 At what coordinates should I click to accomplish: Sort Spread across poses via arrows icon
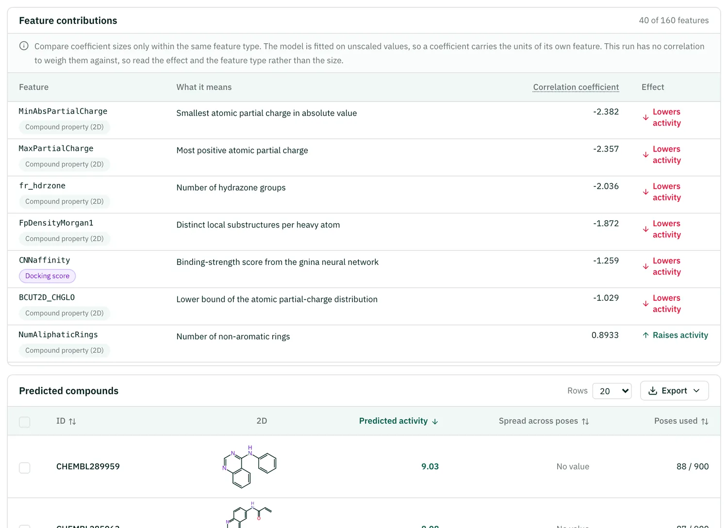pyautogui.click(x=585, y=421)
